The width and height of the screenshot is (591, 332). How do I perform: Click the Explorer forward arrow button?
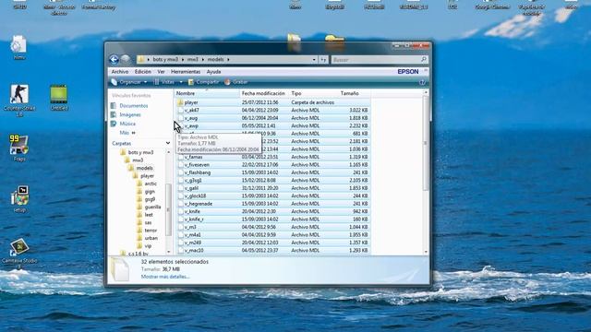click(126, 59)
